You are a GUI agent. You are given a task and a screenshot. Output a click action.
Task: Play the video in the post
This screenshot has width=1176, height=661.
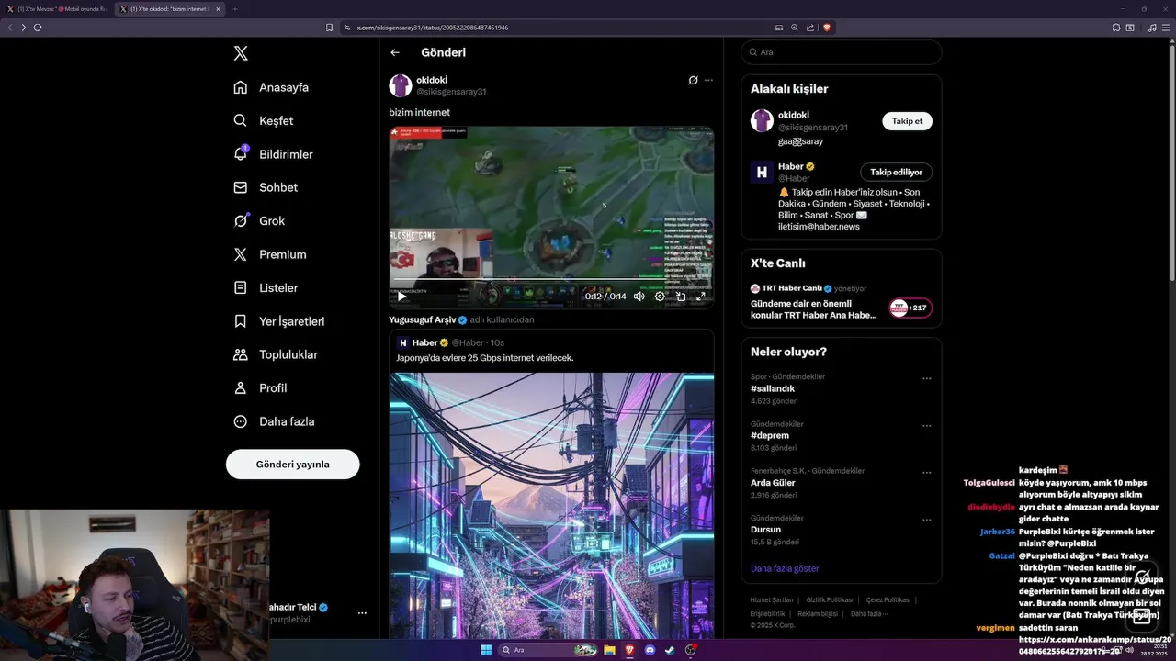click(x=401, y=297)
